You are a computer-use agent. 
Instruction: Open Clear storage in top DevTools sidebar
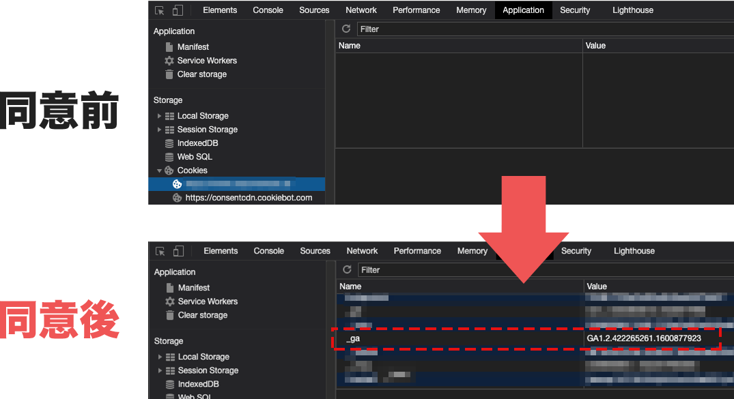(x=201, y=74)
